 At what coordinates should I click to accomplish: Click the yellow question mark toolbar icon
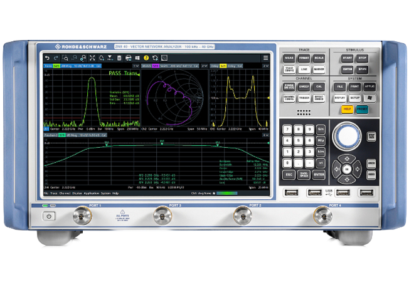[146, 58]
